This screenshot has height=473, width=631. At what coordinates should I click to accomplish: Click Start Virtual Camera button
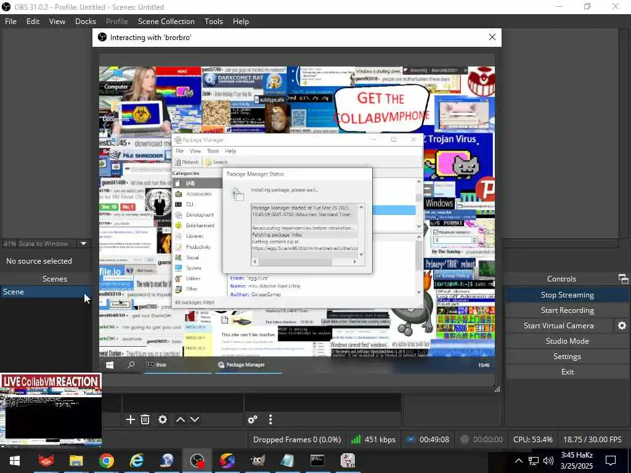[x=558, y=325]
